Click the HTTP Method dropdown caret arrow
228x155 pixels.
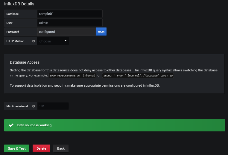coord(66,41)
